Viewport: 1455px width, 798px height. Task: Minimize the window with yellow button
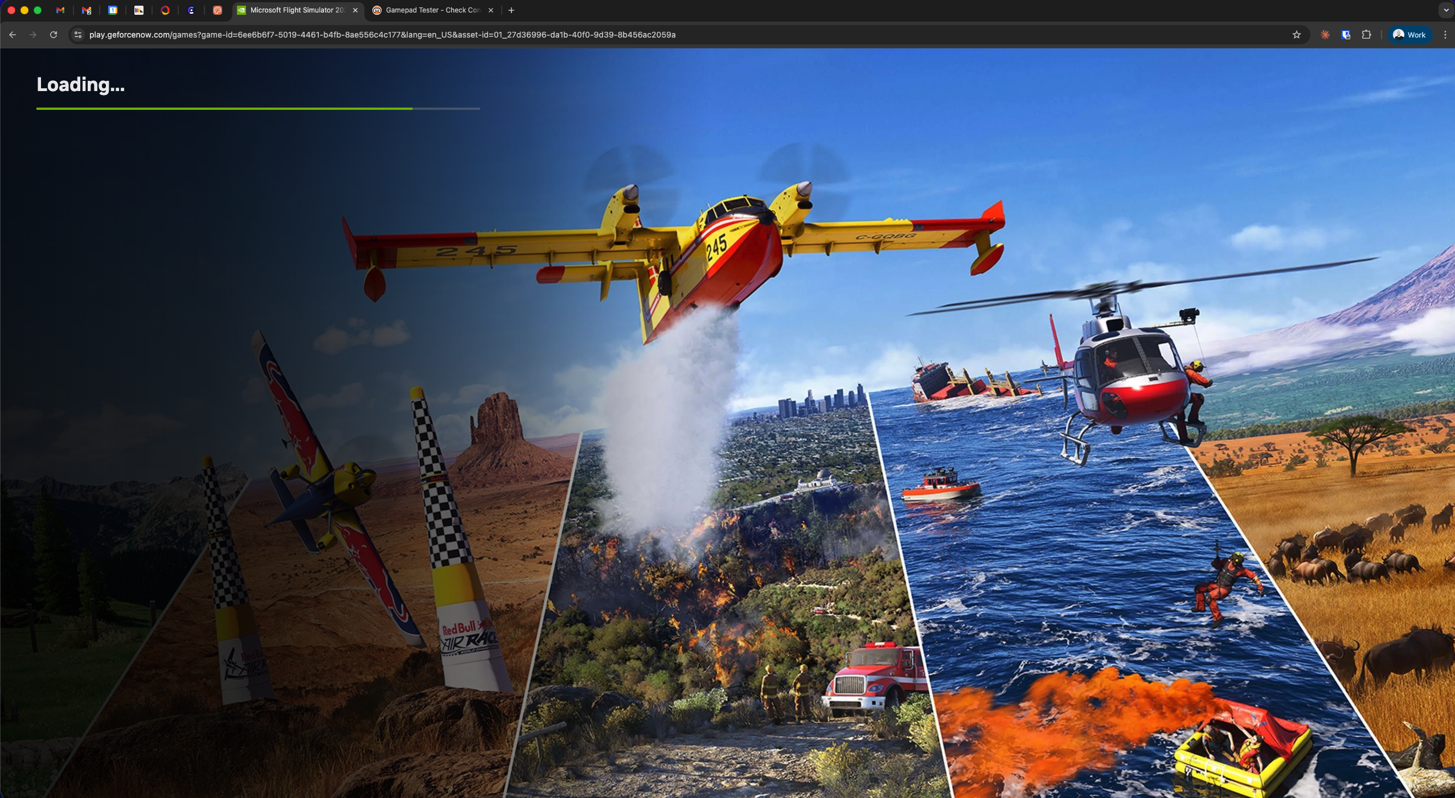pyautogui.click(x=24, y=10)
